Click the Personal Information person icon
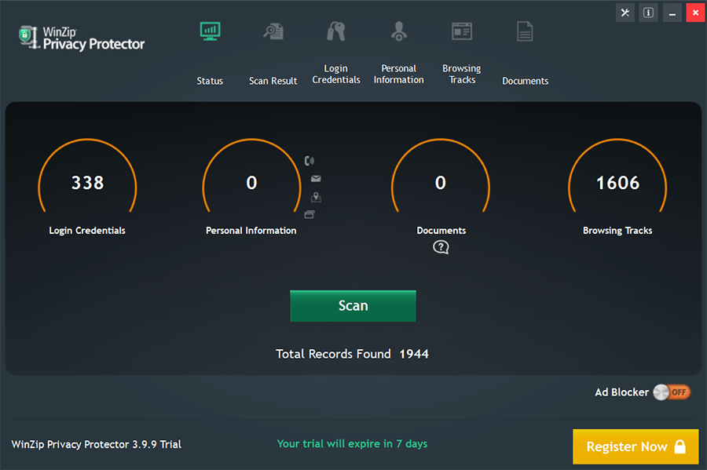 [399, 31]
